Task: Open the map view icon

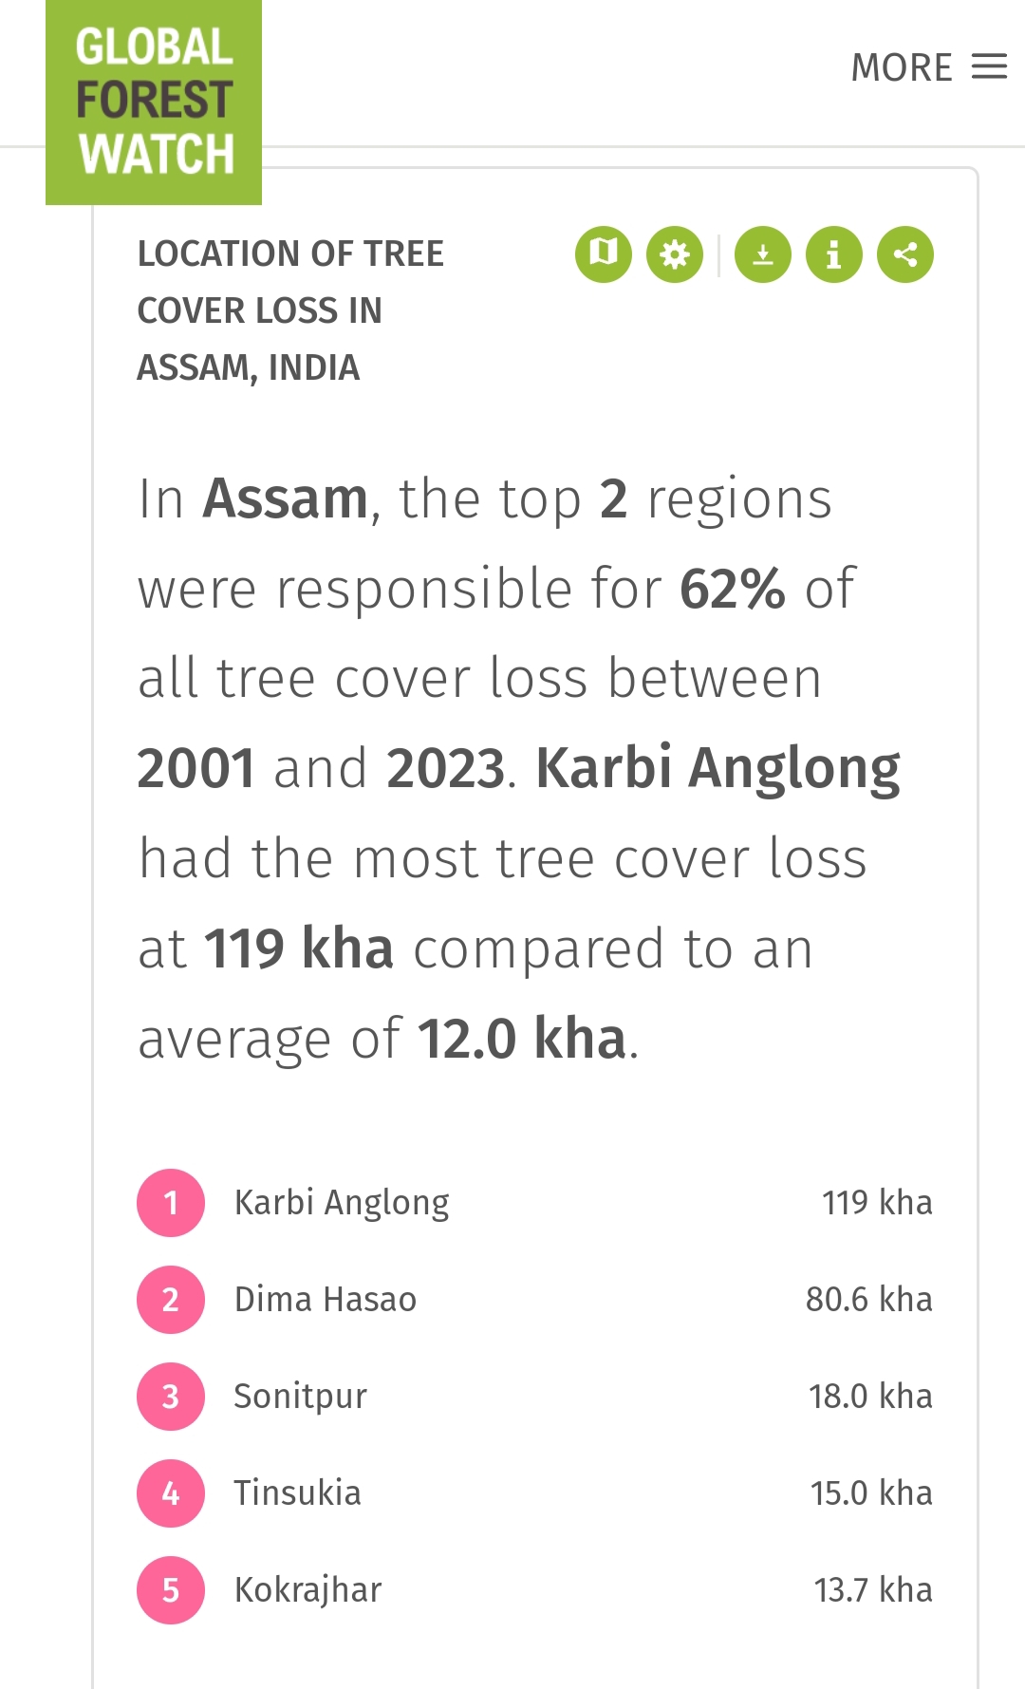Action: [x=604, y=253]
